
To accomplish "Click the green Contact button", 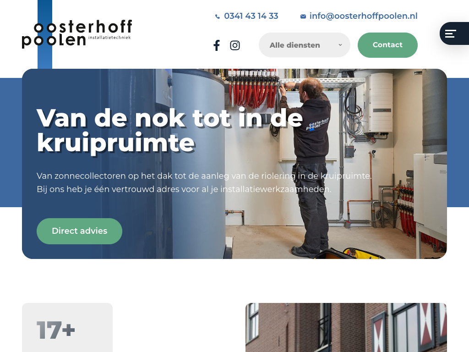I will pyautogui.click(x=387, y=45).
